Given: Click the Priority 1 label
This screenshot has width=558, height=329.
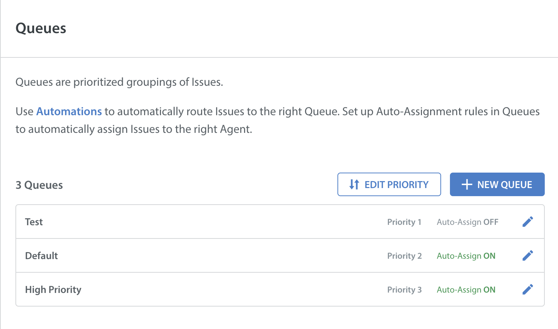Looking at the screenshot, I should pos(404,222).
